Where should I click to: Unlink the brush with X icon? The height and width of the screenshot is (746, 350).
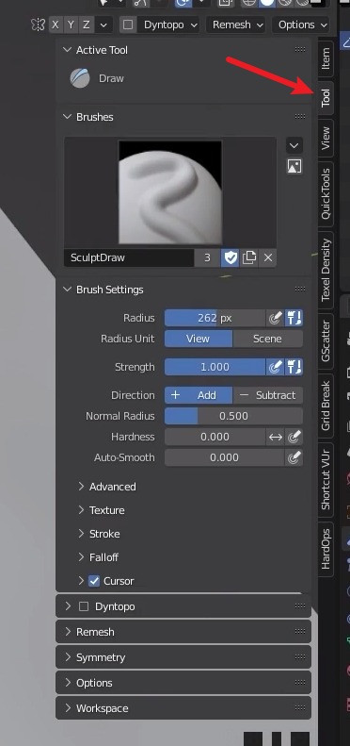[268, 257]
